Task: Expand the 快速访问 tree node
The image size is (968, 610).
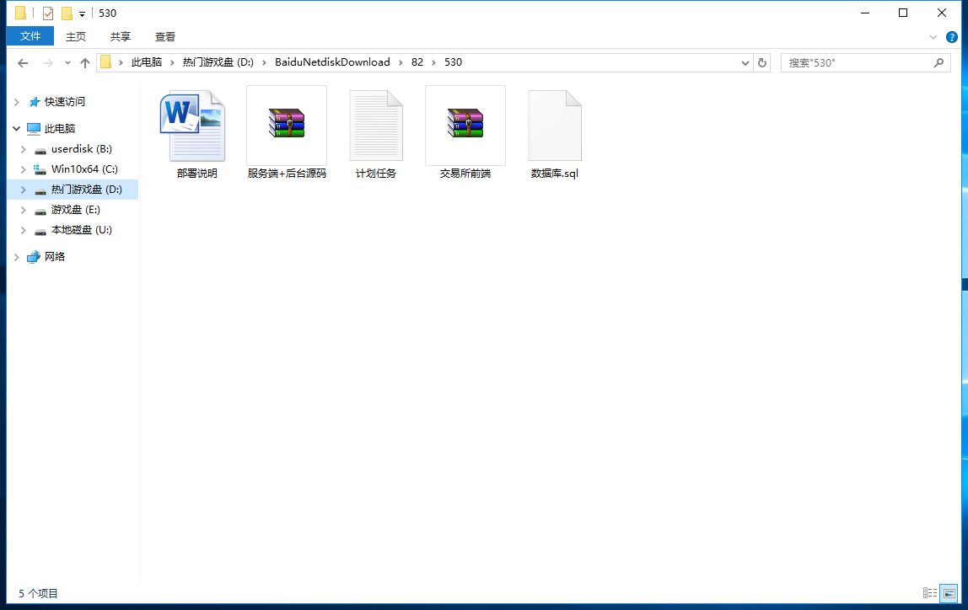Action: [x=16, y=102]
